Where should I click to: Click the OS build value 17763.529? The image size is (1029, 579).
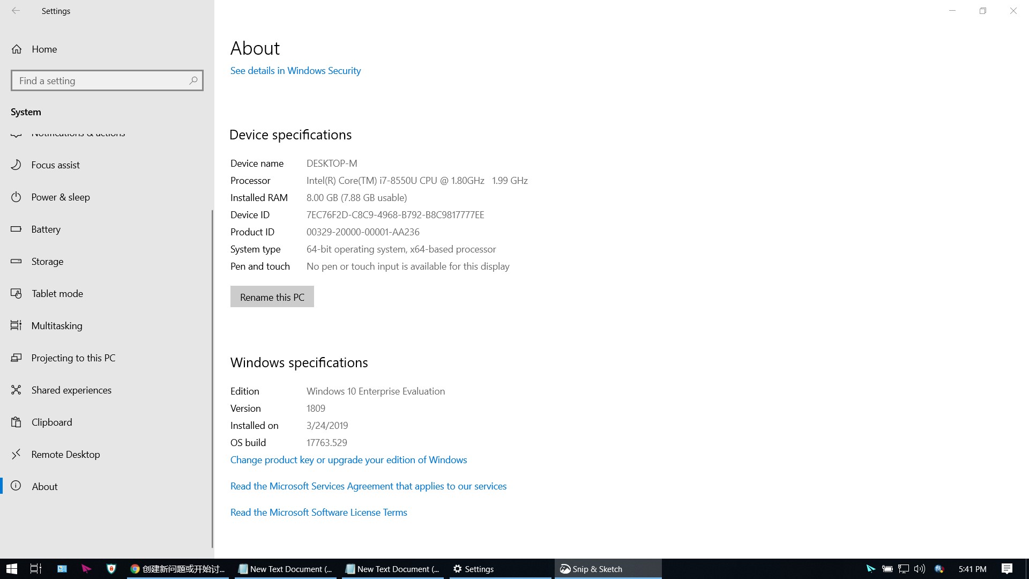(327, 443)
